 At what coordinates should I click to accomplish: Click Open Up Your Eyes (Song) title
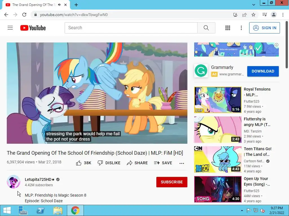(257, 181)
